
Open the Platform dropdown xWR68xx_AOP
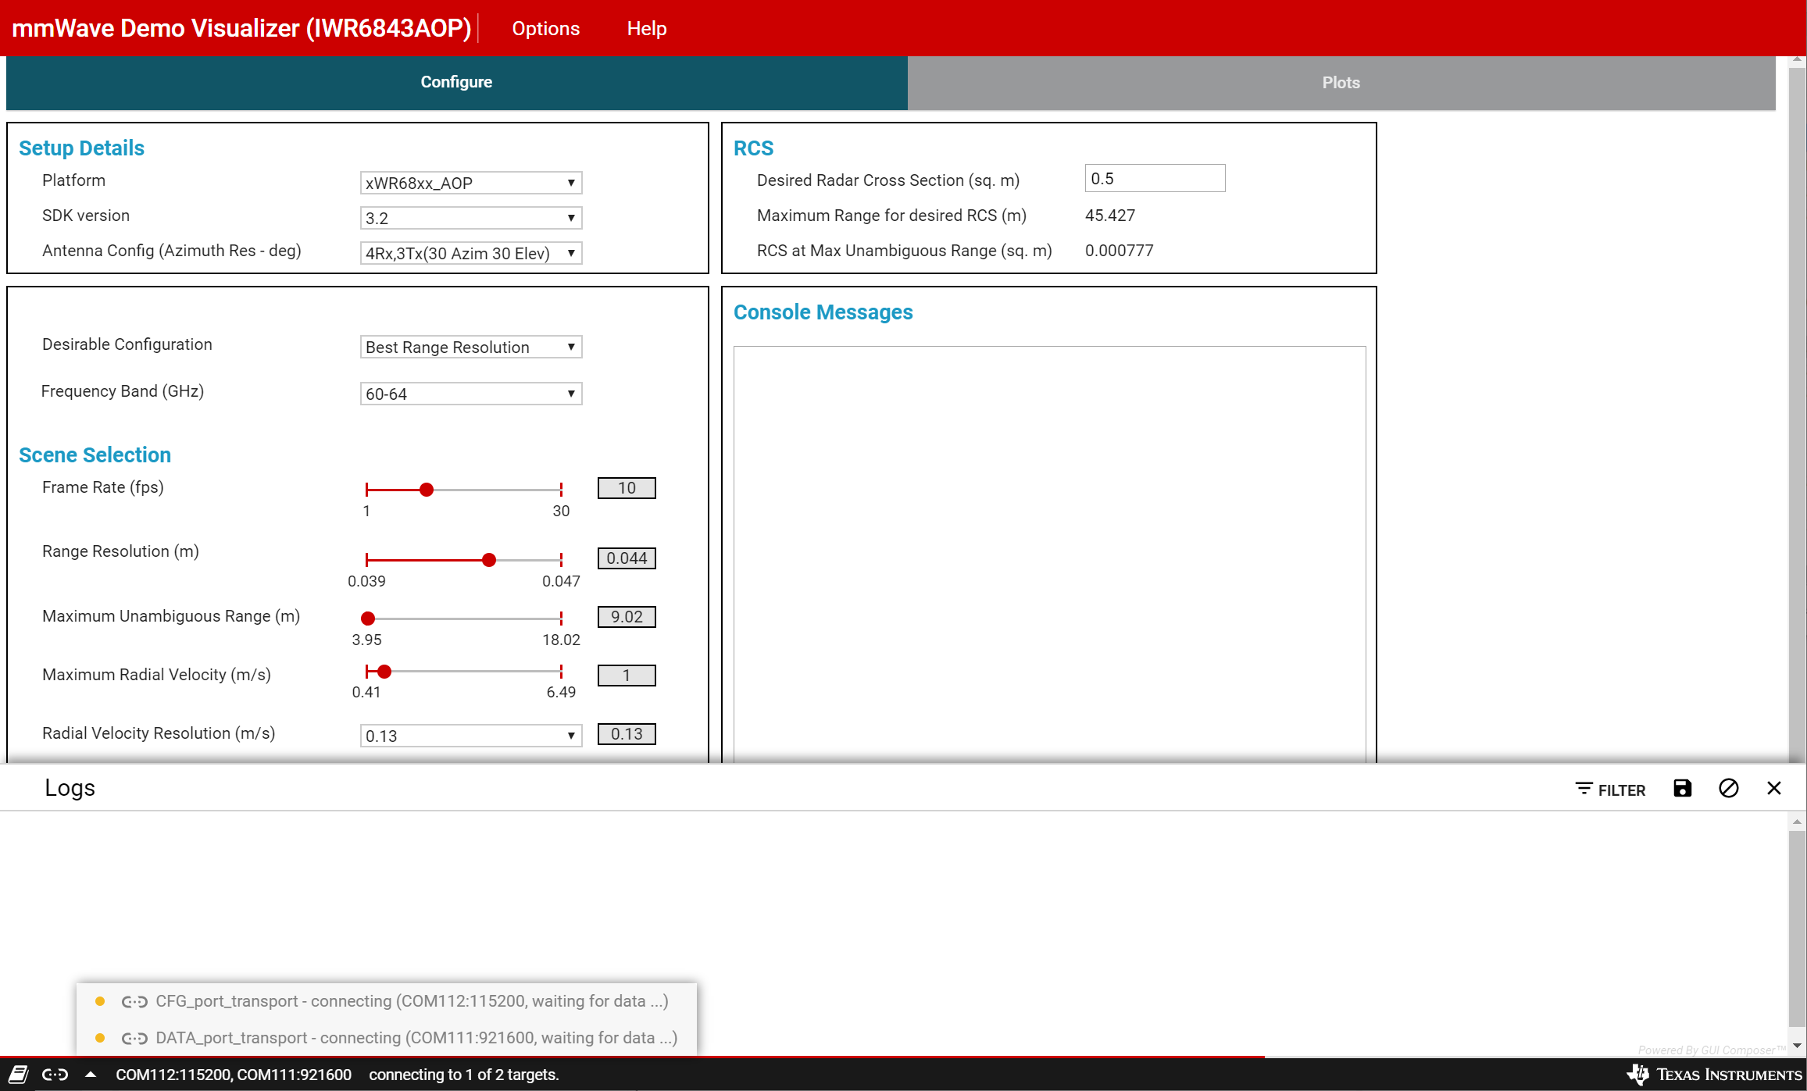471,183
